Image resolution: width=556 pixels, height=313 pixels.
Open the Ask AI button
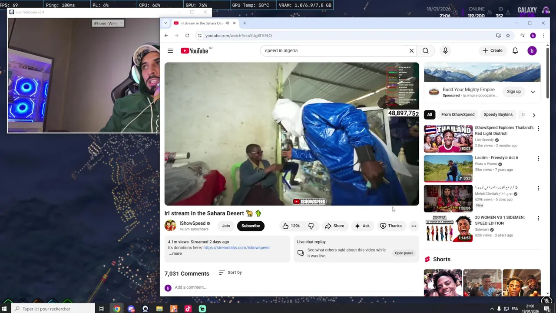coord(362,226)
